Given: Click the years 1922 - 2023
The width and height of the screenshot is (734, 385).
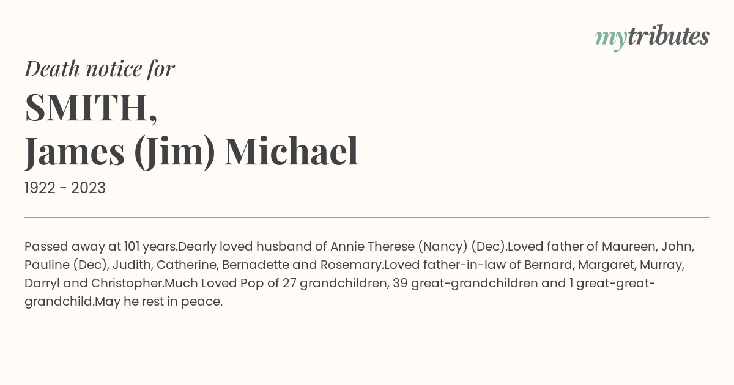Looking at the screenshot, I should [x=65, y=188].
